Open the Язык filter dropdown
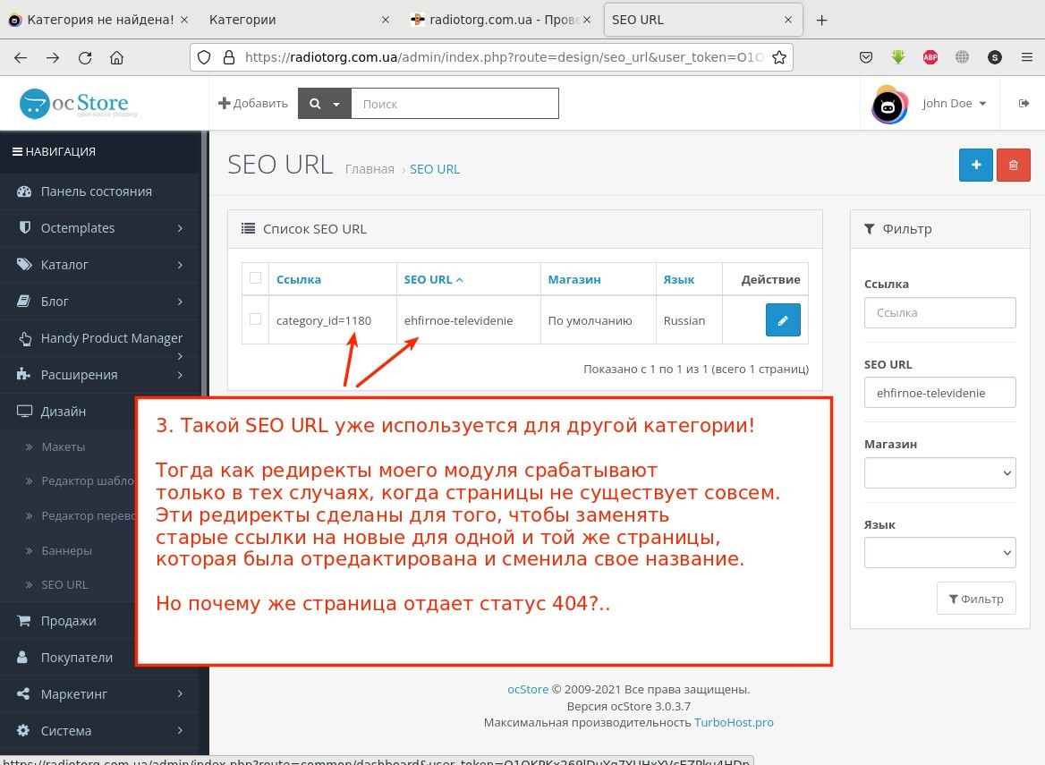The width and height of the screenshot is (1045, 765). (939, 552)
